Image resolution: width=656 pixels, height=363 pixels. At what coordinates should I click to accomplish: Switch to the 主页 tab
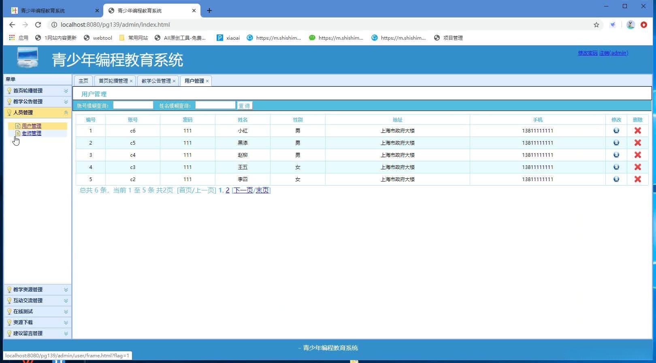point(83,81)
